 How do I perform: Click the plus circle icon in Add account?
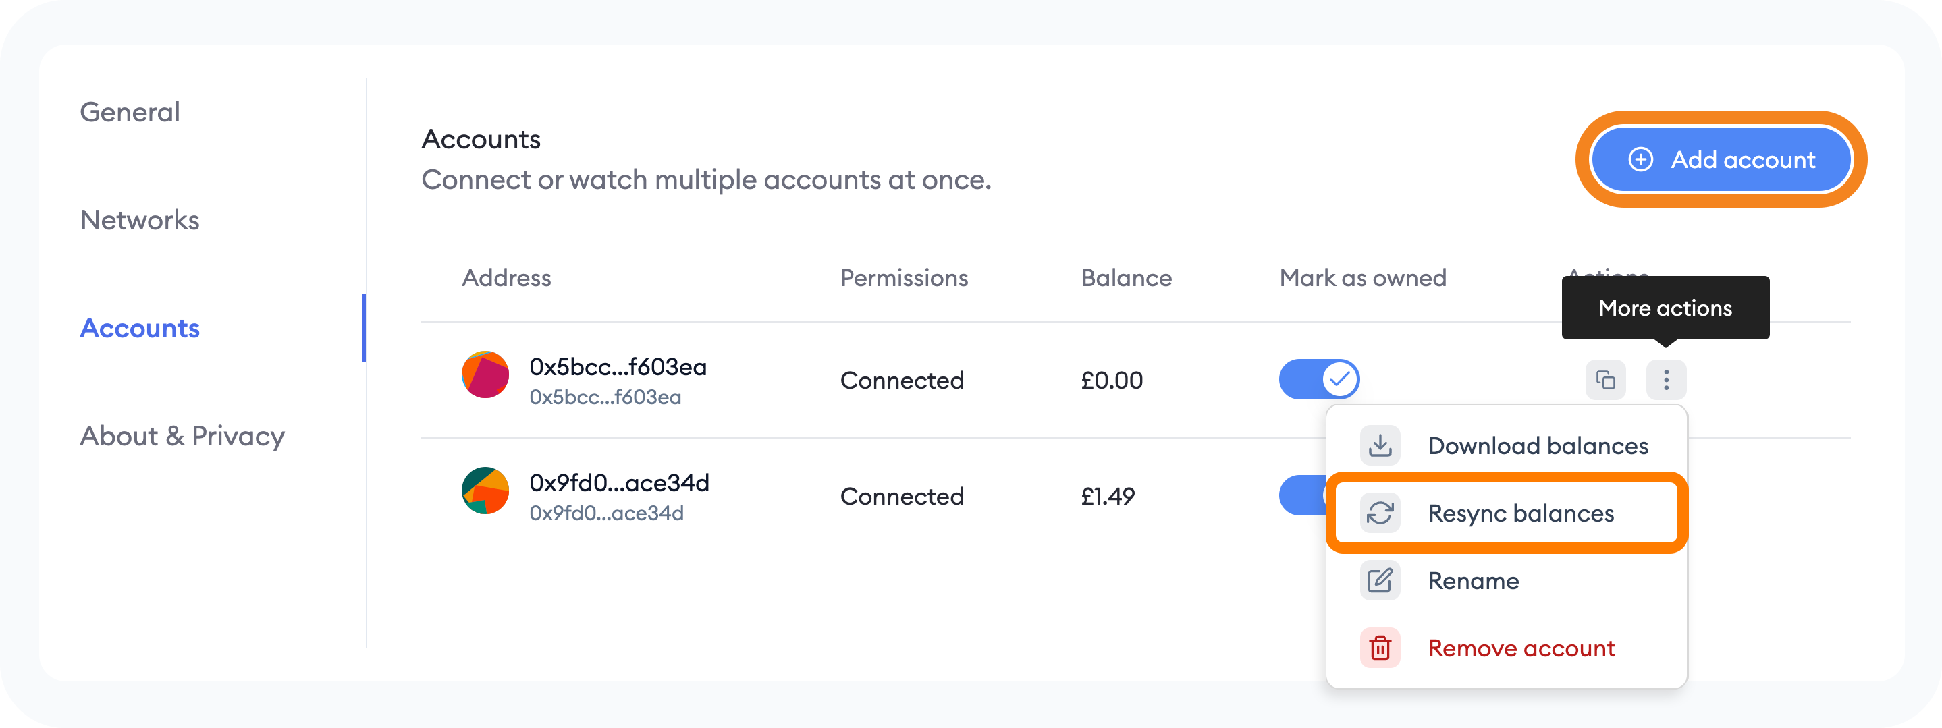(x=1640, y=160)
